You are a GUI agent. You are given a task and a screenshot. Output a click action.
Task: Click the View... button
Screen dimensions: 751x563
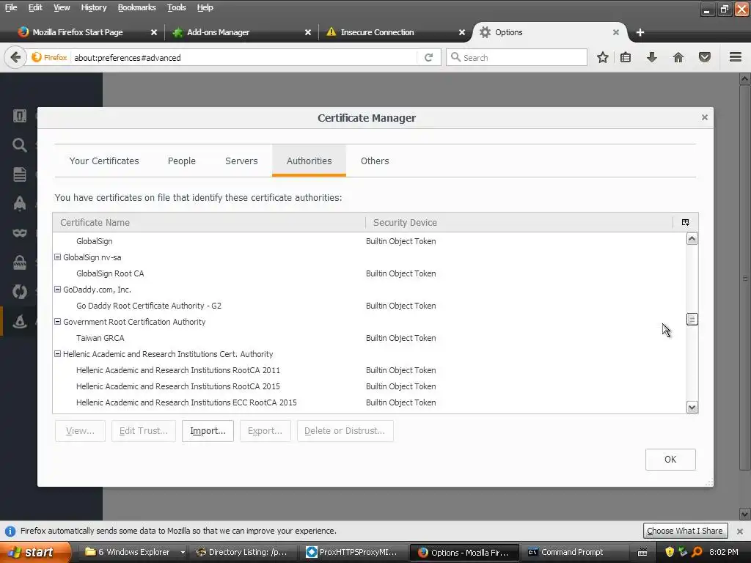(80, 431)
